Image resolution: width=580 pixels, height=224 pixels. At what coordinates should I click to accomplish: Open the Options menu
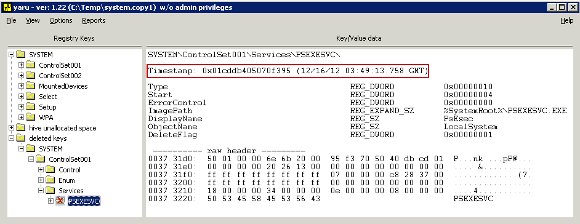(x=61, y=21)
